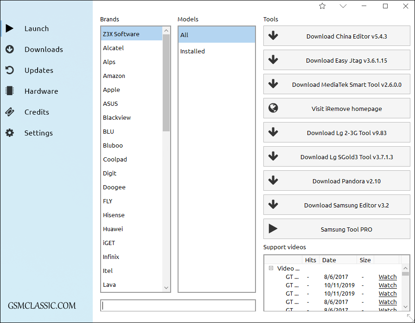Click the Settings gear icon in sidebar
The height and width of the screenshot is (323, 415).
point(10,133)
